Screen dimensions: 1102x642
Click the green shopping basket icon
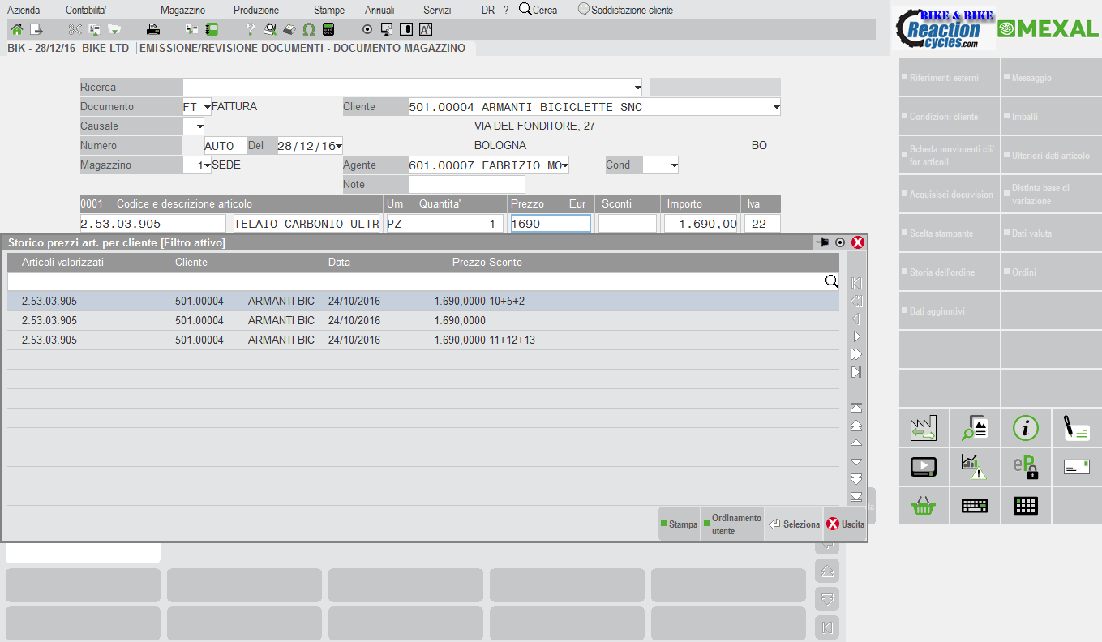pyautogui.click(x=923, y=507)
